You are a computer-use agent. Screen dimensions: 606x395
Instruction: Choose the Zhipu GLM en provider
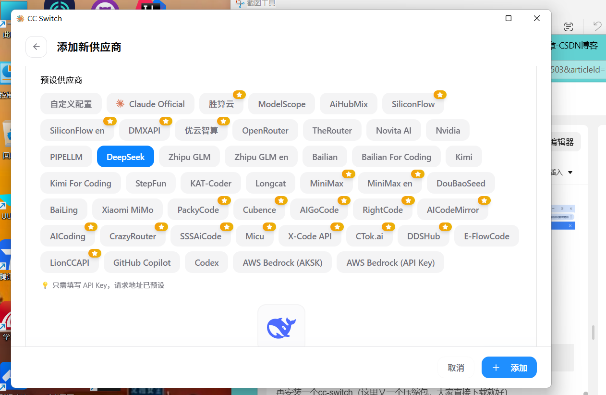(261, 157)
